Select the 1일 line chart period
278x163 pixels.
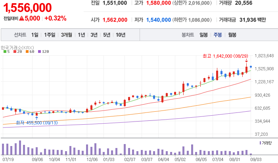[35, 35]
